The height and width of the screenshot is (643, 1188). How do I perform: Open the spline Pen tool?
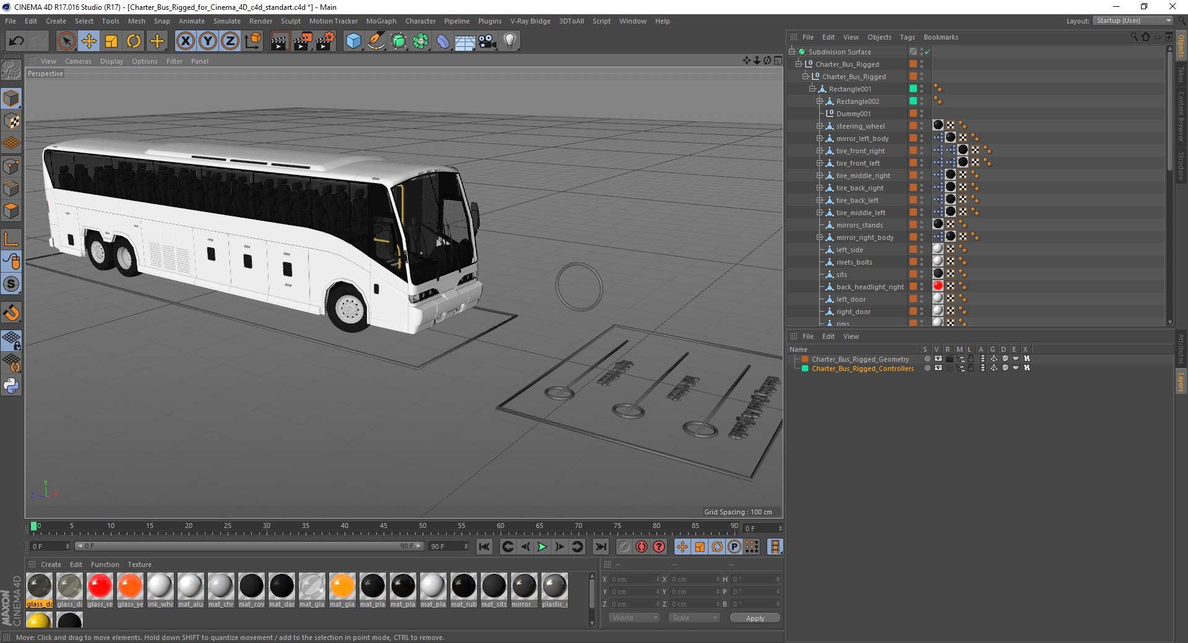click(376, 41)
